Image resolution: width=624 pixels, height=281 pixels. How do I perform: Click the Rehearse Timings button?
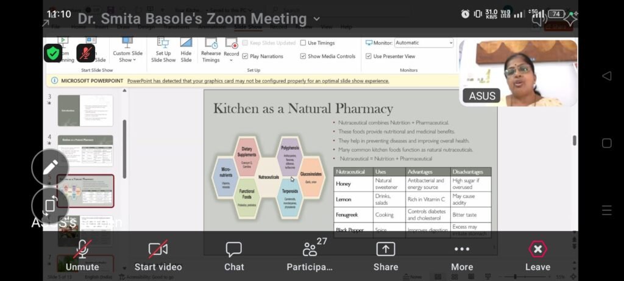pyautogui.click(x=211, y=50)
